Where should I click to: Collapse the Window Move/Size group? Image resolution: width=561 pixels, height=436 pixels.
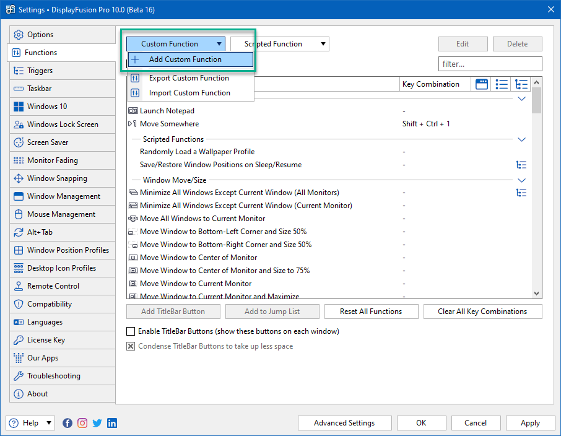click(x=521, y=180)
